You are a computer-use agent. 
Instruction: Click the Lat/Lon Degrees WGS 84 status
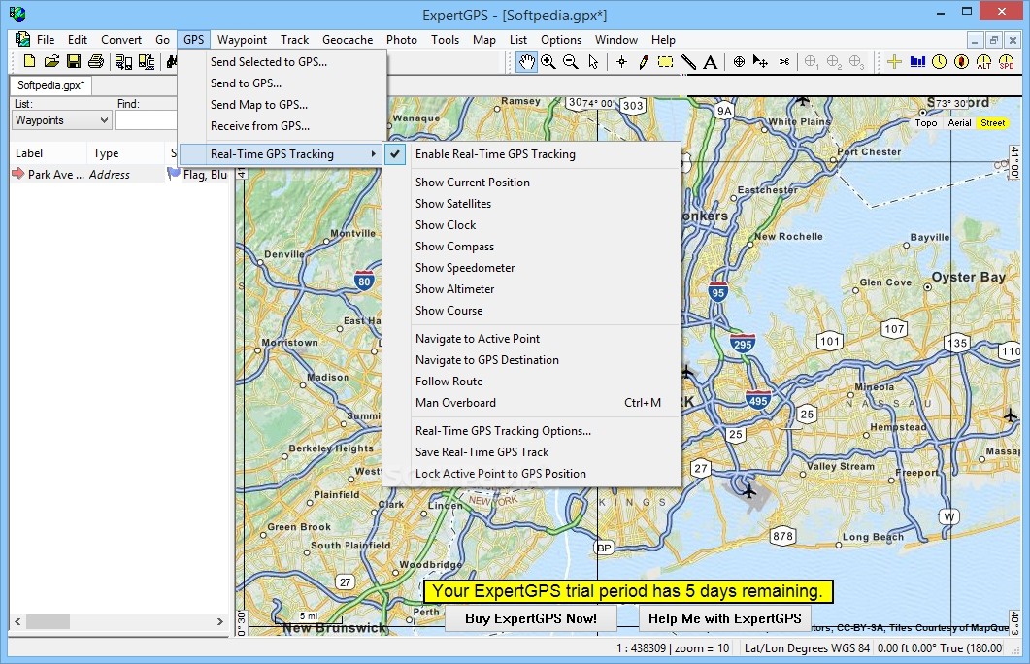pos(807,648)
